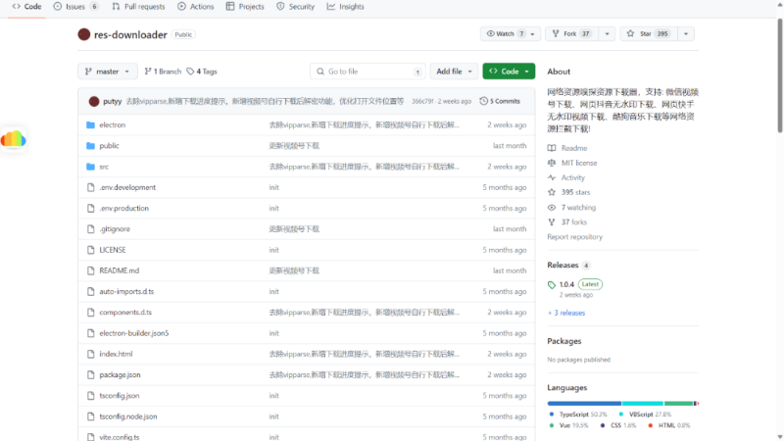Click the 395 stars star icon

tap(552, 192)
